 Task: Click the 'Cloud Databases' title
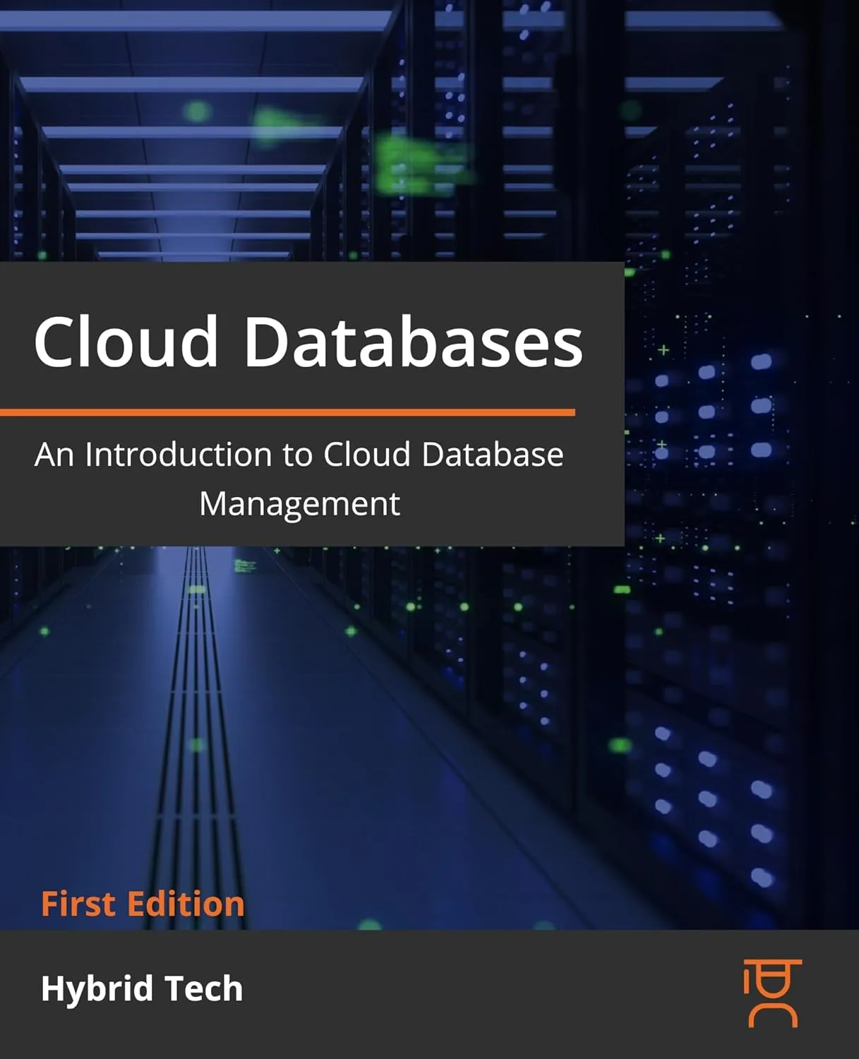(308, 342)
